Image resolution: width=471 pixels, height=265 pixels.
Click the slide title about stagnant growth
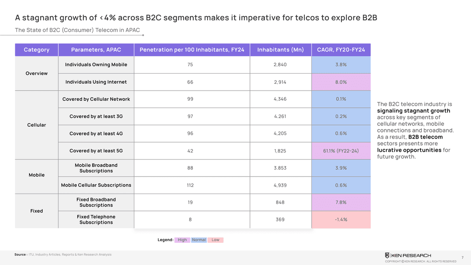[196, 18]
